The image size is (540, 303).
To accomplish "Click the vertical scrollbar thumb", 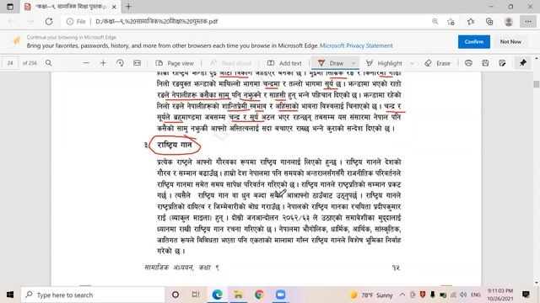I will click(x=537, y=84).
